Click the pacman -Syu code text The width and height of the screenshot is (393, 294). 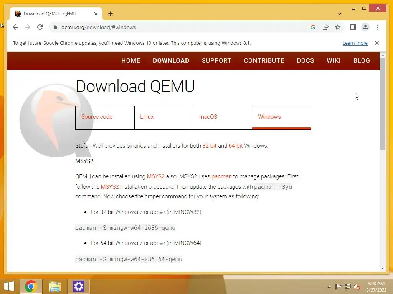(273, 187)
